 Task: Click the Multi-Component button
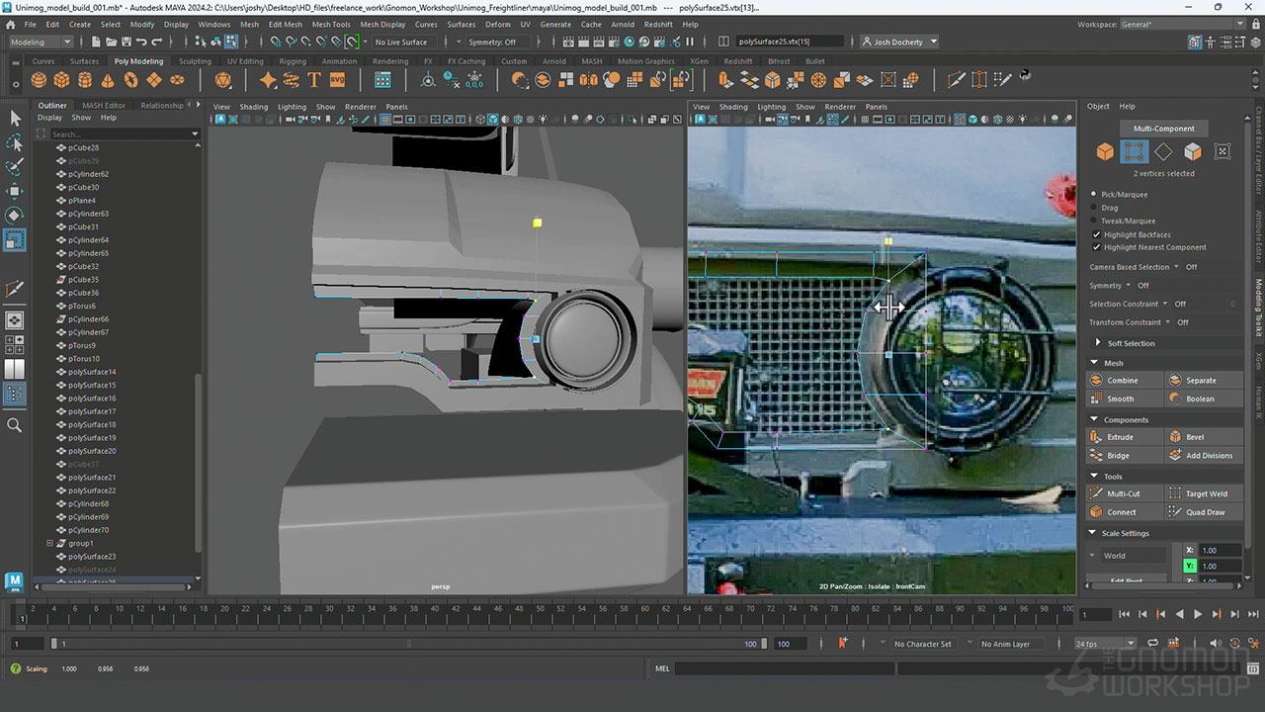point(1163,129)
